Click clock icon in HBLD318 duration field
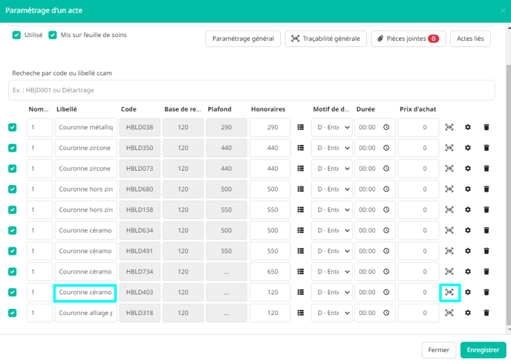The height and width of the screenshot is (364, 511). click(386, 313)
